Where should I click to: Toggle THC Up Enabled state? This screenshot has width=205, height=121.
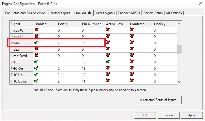pos(36,75)
